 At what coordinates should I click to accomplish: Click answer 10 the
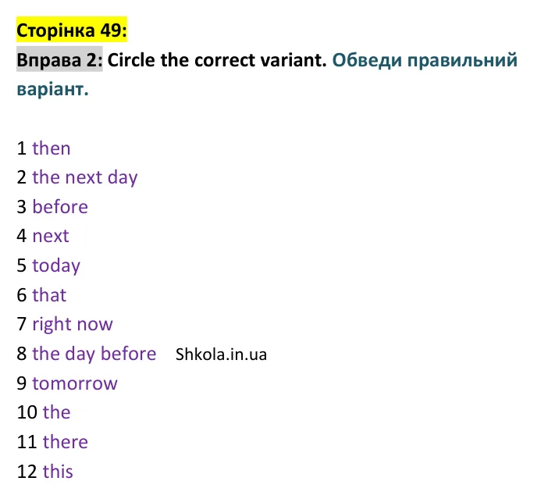[x=57, y=412]
